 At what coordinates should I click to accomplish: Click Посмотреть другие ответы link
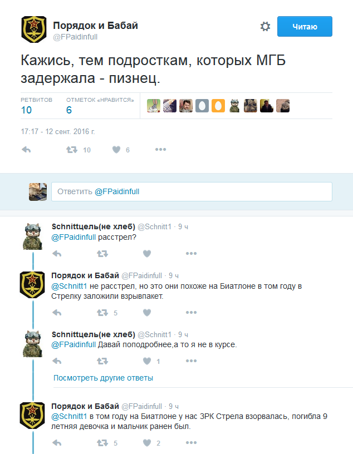tap(103, 378)
